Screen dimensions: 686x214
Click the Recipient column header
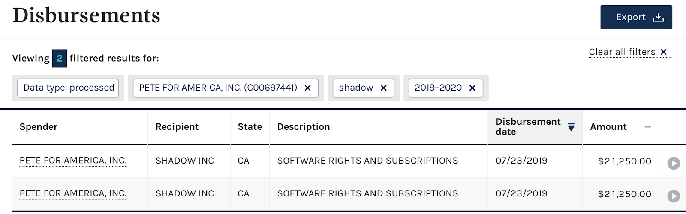click(177, 127)
